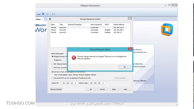This screenshot has height=109, width=194.
Task: Minimize the VMware Workstation window
Action: click(x=166, y=5)
